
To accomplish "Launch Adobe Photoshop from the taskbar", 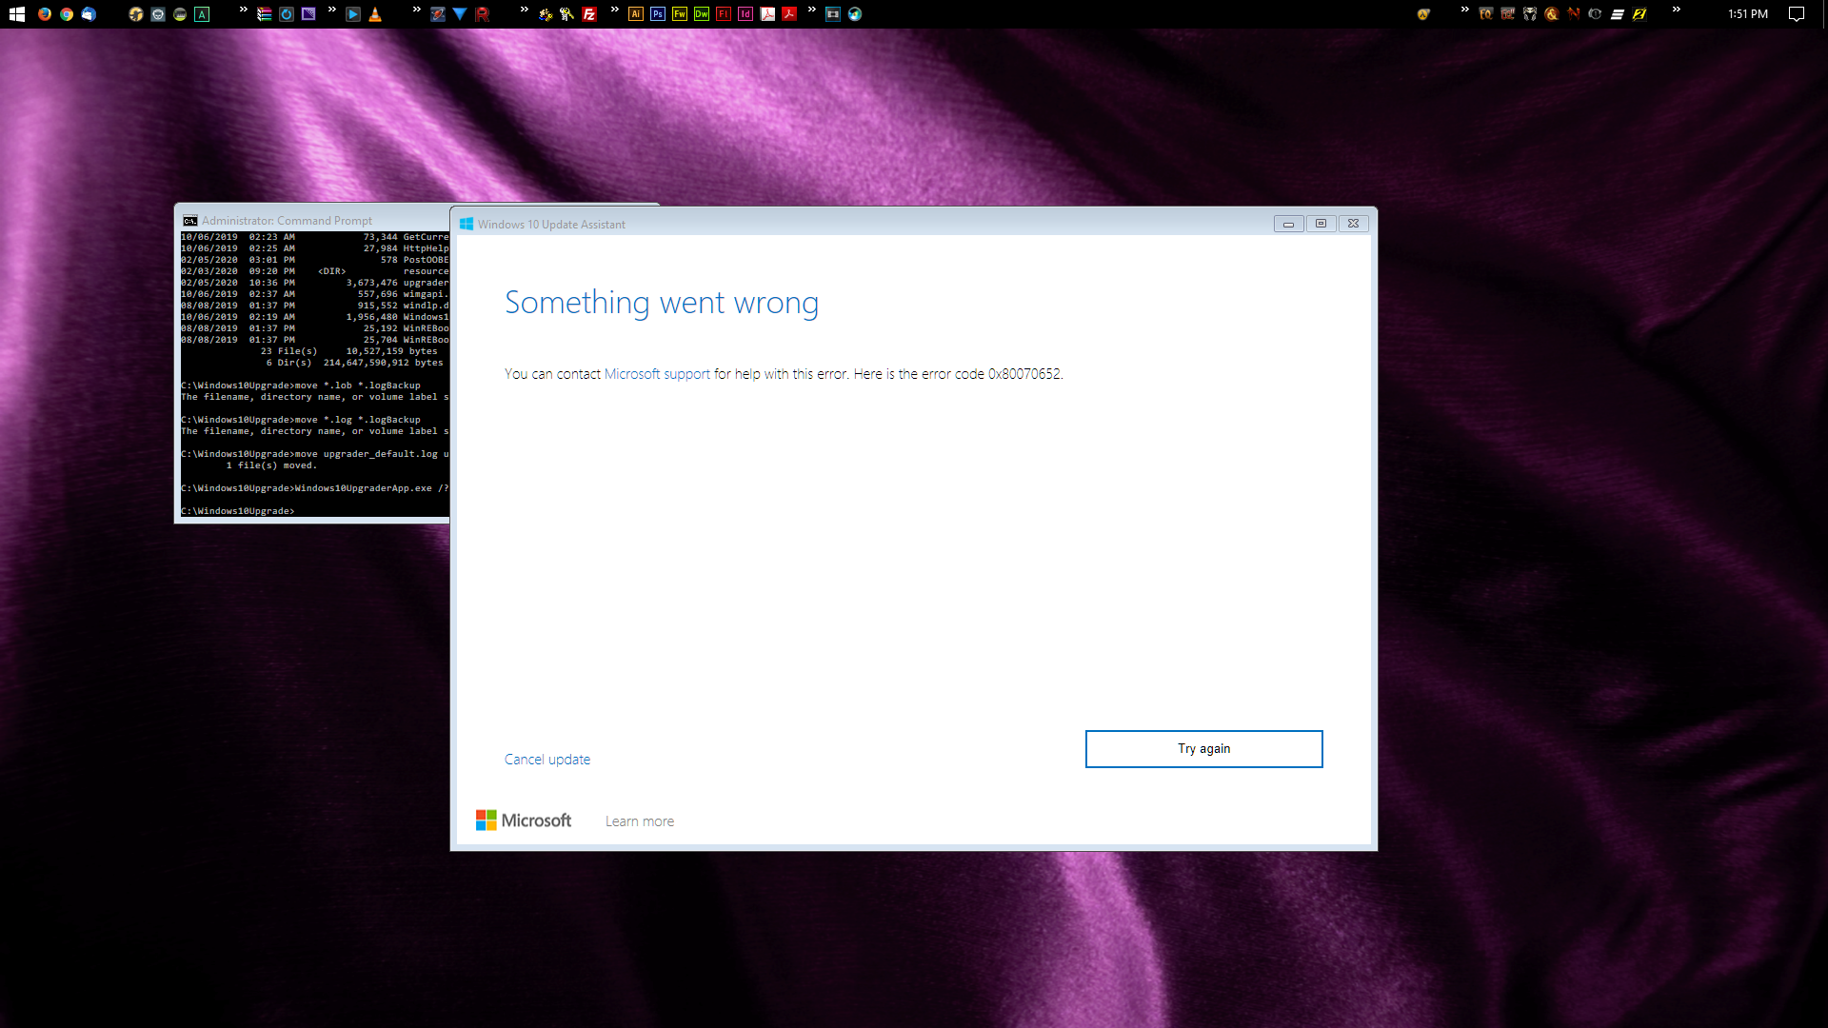I will [x=658, y=14].
